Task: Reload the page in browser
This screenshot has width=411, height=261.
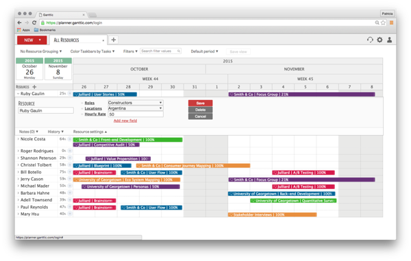Action: click(x=34, y=23)
